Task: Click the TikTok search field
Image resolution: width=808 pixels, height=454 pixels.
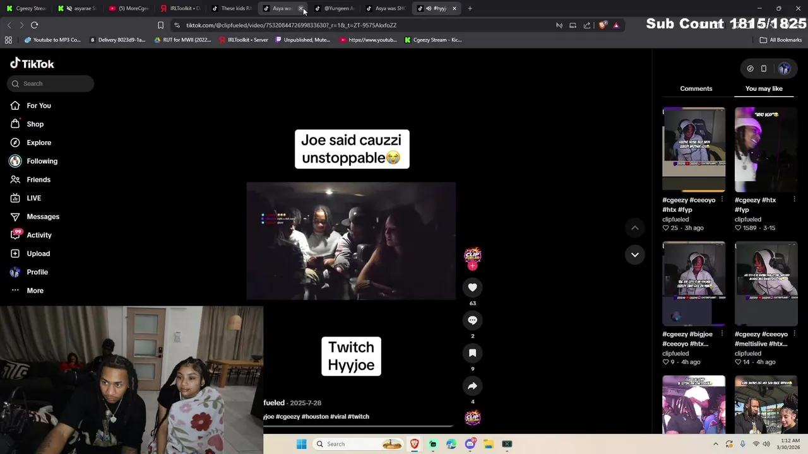Action: (50, 83)
